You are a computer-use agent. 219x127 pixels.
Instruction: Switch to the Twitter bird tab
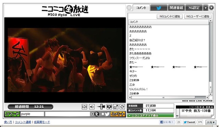[x=159, y=8]
